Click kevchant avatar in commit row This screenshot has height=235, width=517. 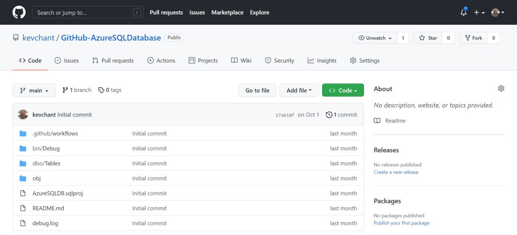pyautogui.click(x=23, y=114)
